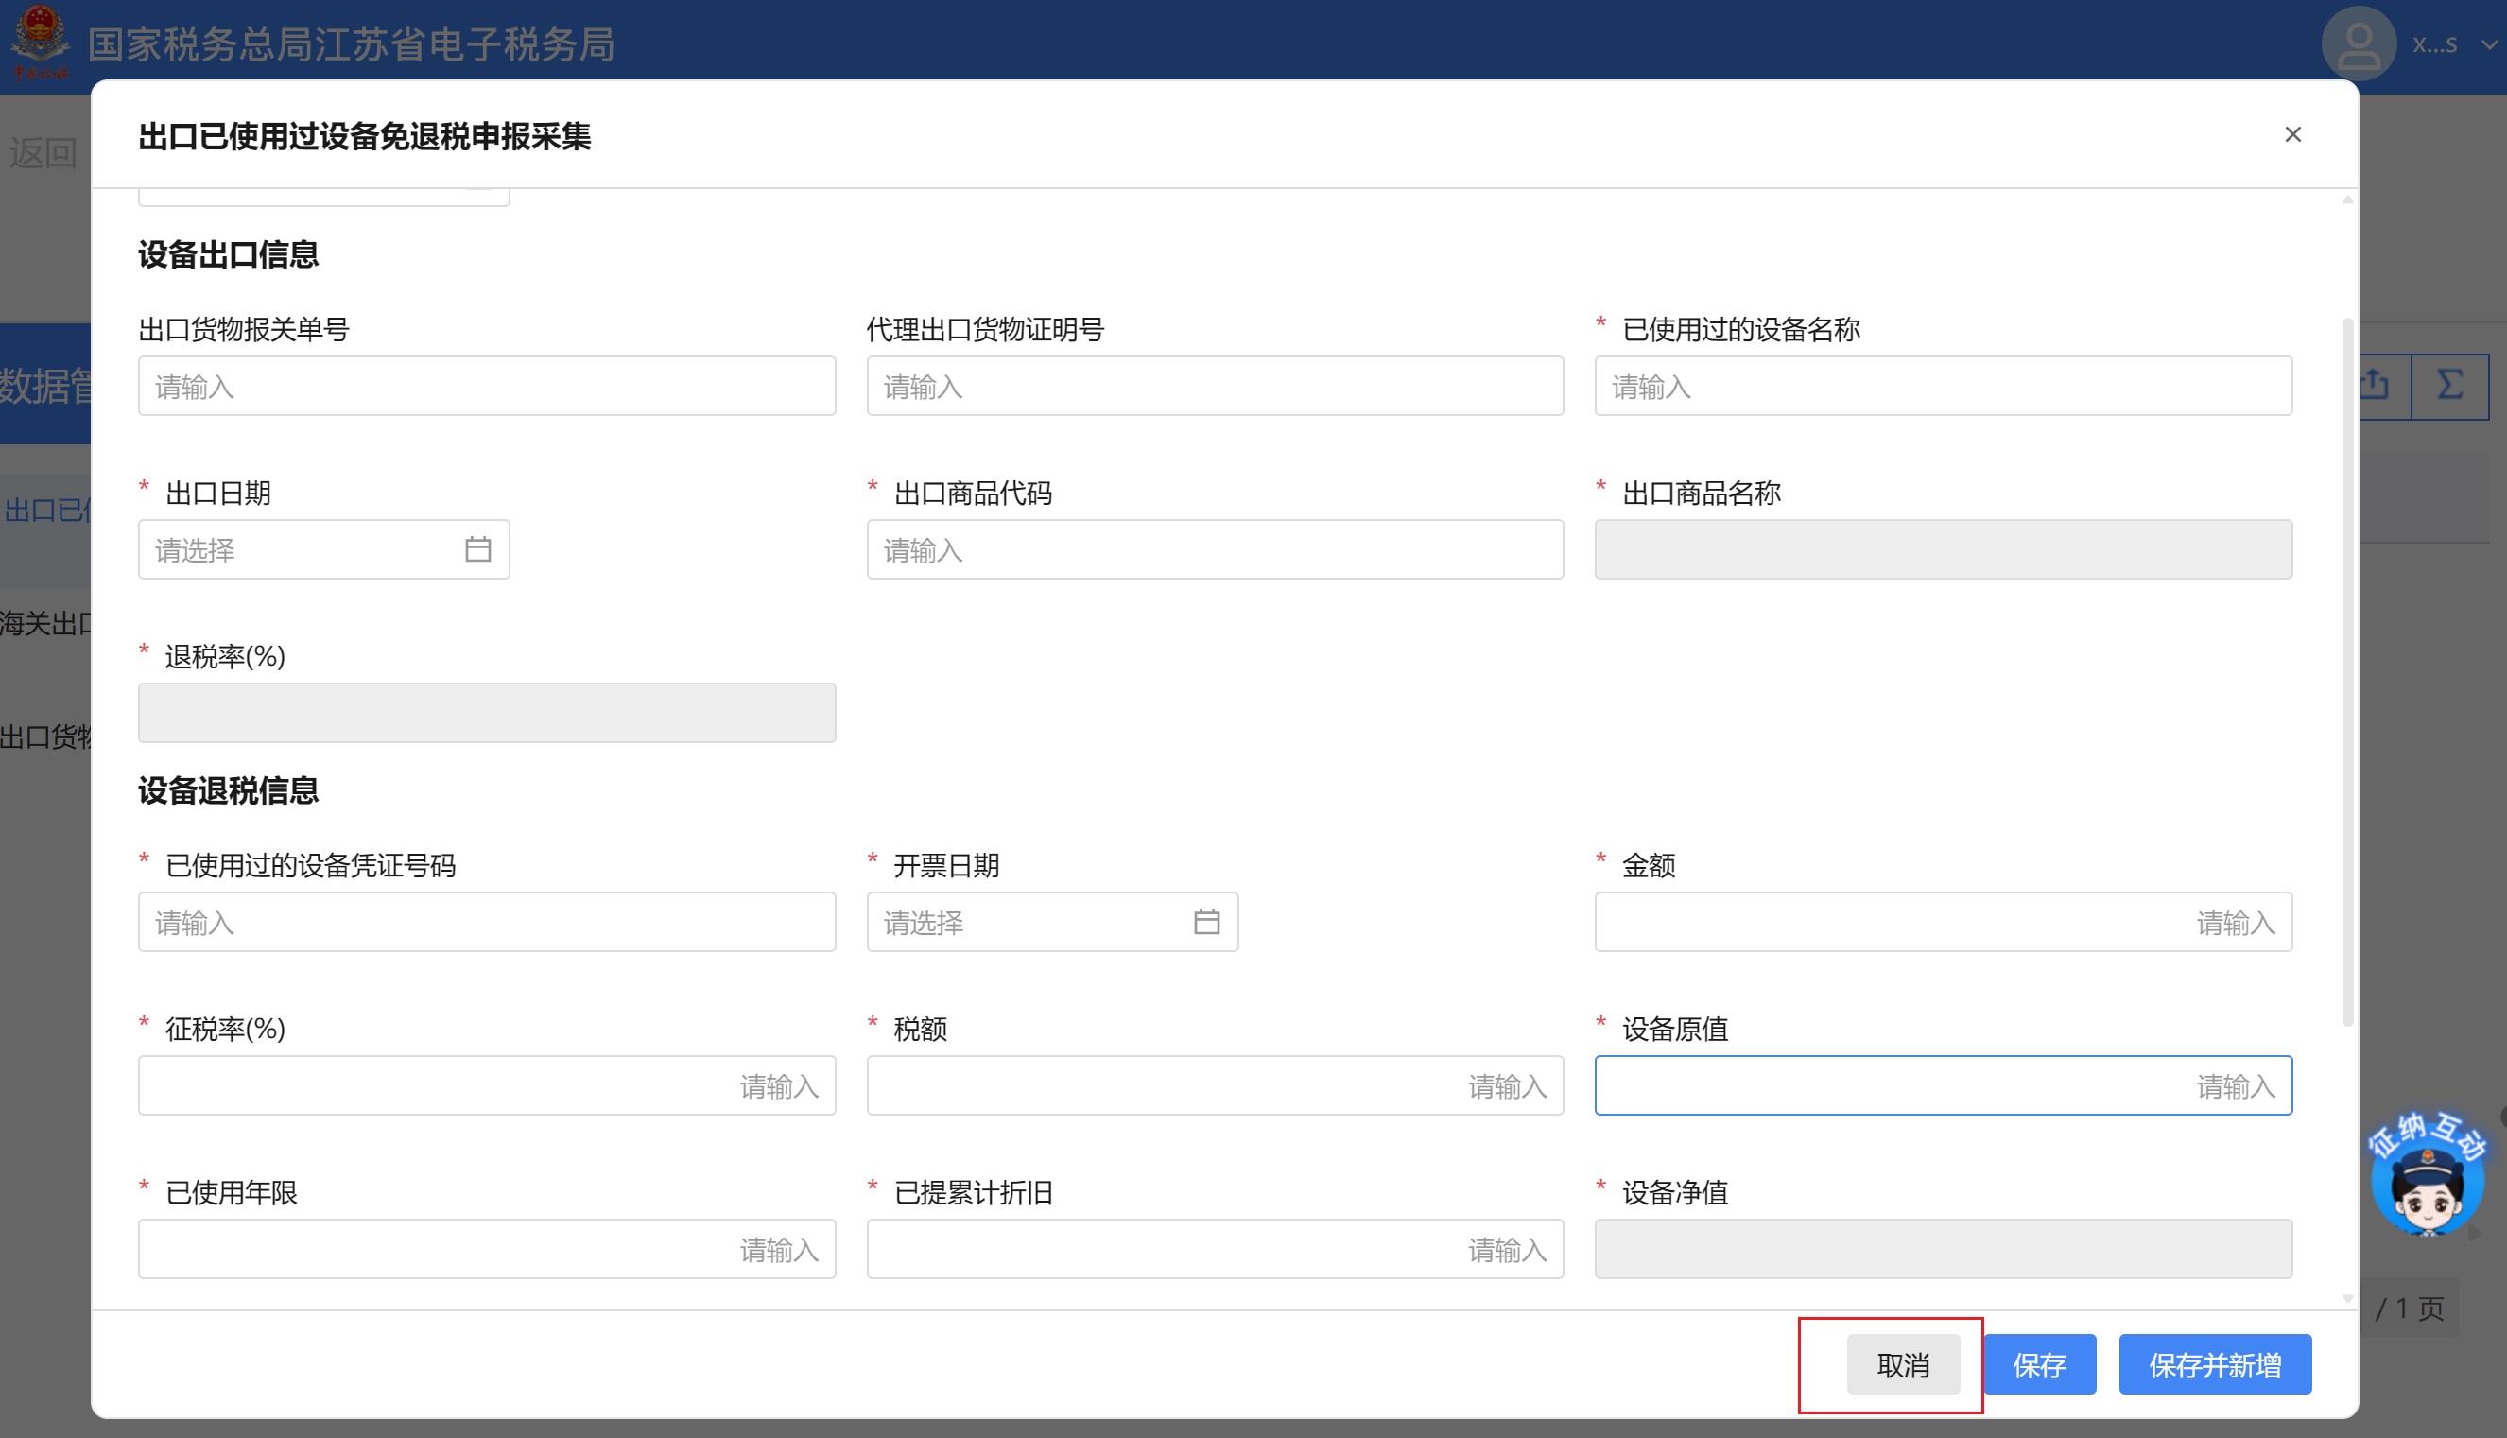The width and height of the screenshot is (2507, 1438).
Task: Click the dialog vertical scrollbar
Action: pyautogui.click(x=2347, y=671)
